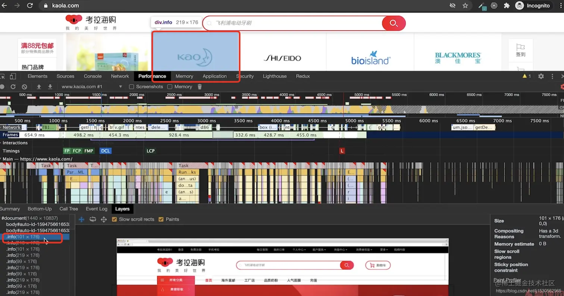
Task: Go to the Application tab
Action: 214,76
